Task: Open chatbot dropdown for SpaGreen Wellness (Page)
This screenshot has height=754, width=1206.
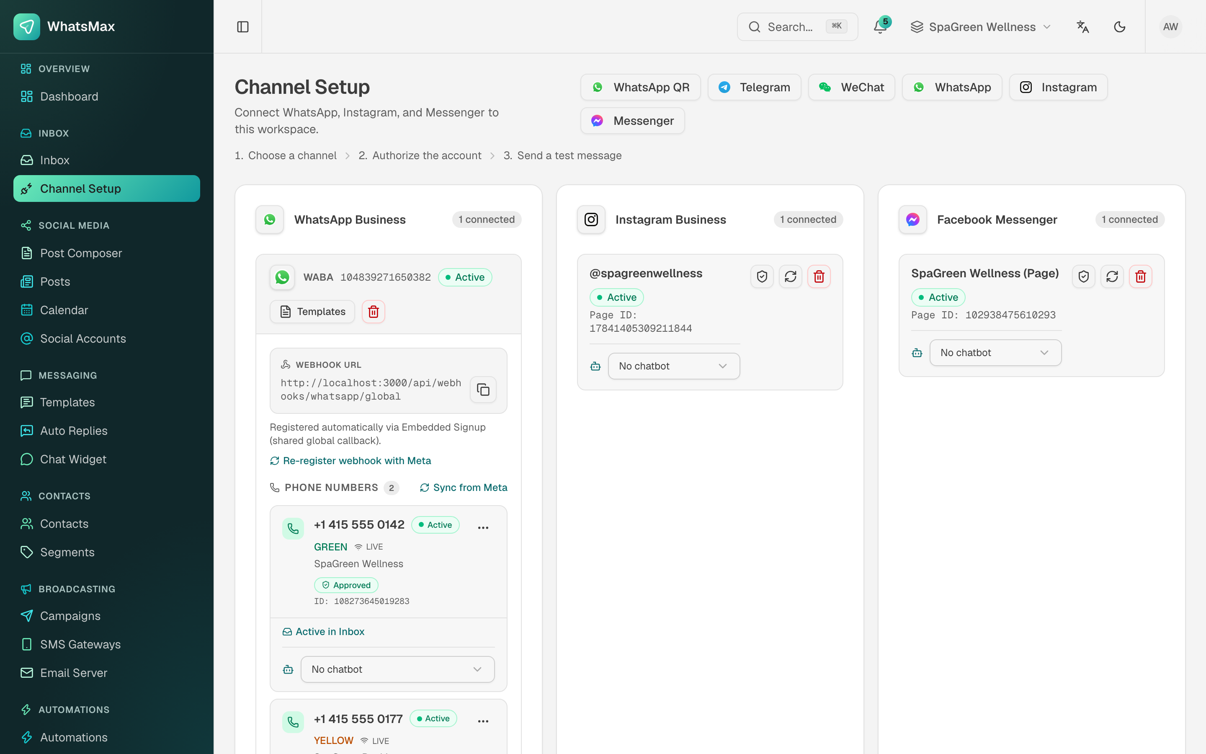Action: click(995, 353)
